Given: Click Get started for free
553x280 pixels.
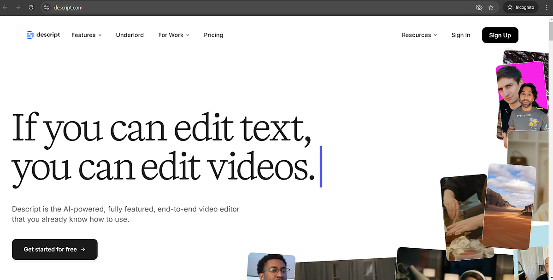Looking at the screenshot, I should tap(54, 249).
